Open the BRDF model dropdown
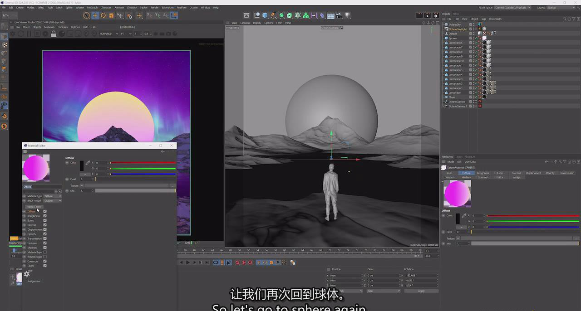 52,200
